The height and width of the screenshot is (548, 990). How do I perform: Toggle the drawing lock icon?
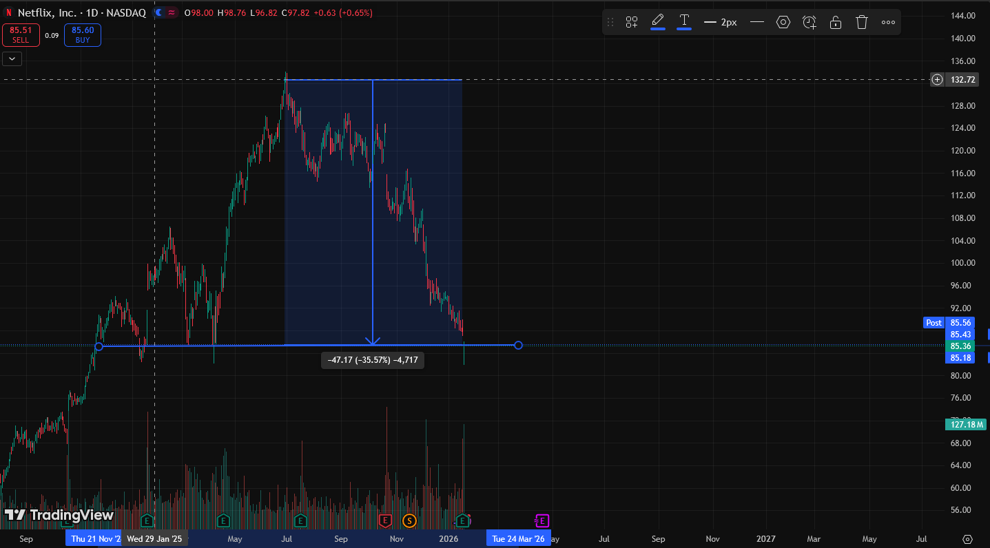coord(836,22)
